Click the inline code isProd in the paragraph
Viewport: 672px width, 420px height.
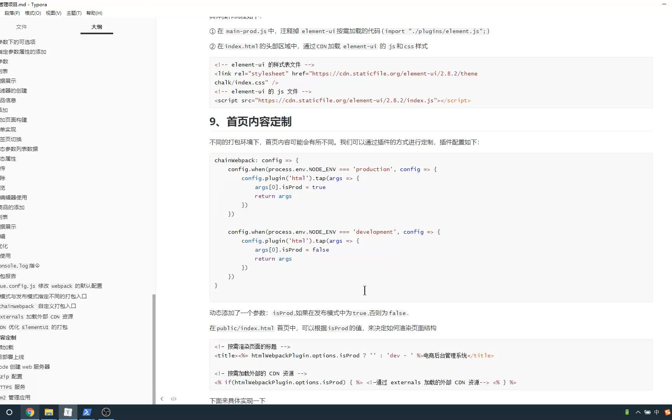pyautogui.click(x=283, y=313)
